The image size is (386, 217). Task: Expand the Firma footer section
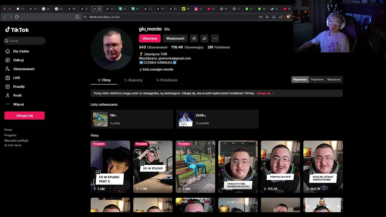(x=8, y=130)
